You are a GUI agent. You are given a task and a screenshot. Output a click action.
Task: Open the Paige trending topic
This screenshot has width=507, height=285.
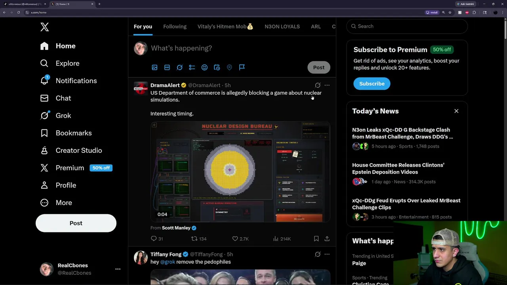pyautogui.click(x=359, y=263)
